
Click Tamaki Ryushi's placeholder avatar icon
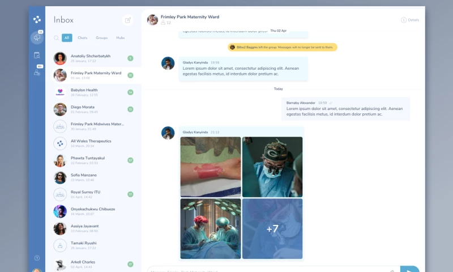[60, 245]
